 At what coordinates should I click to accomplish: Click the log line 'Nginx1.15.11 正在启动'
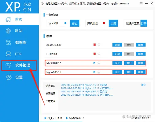87,88
